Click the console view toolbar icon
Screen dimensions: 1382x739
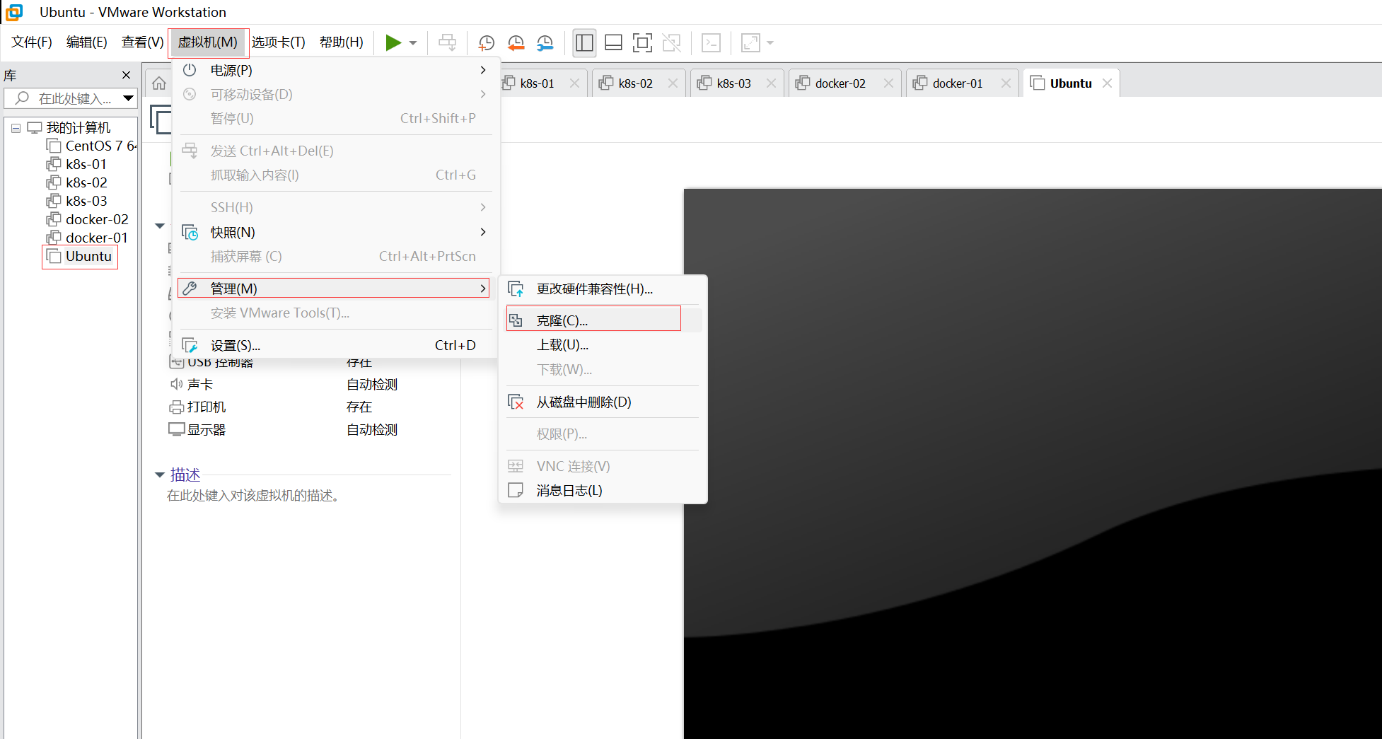click(711, 43)
